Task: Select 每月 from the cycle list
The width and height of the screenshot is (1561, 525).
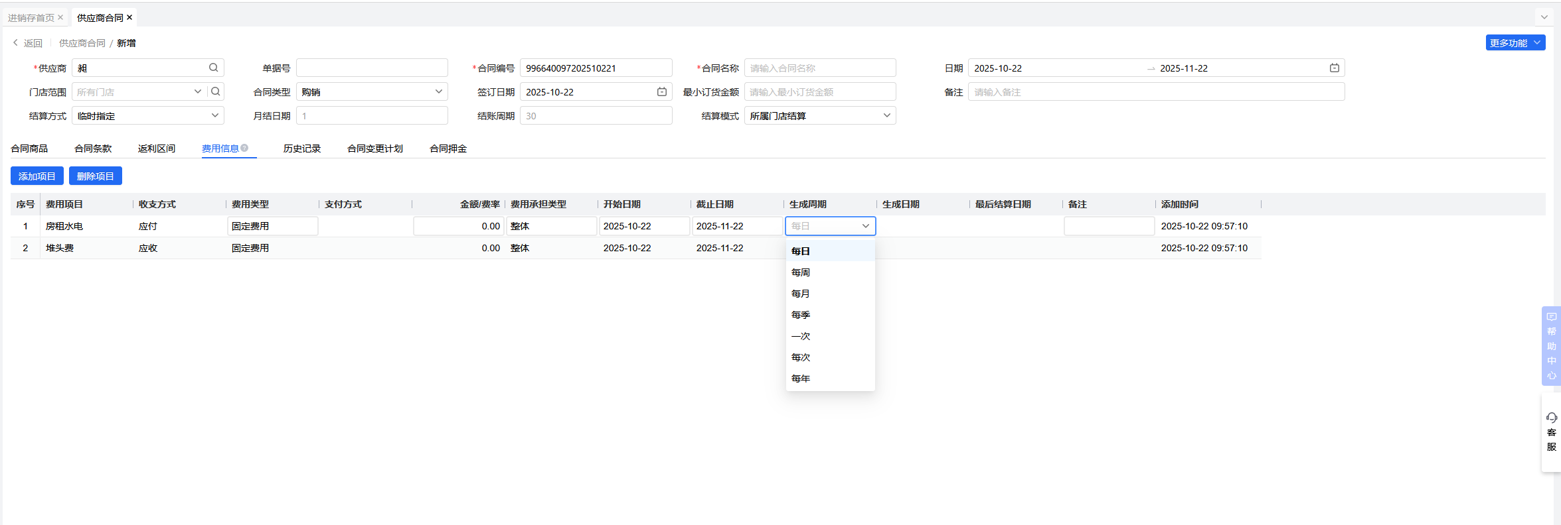Action: coord(801,294)
